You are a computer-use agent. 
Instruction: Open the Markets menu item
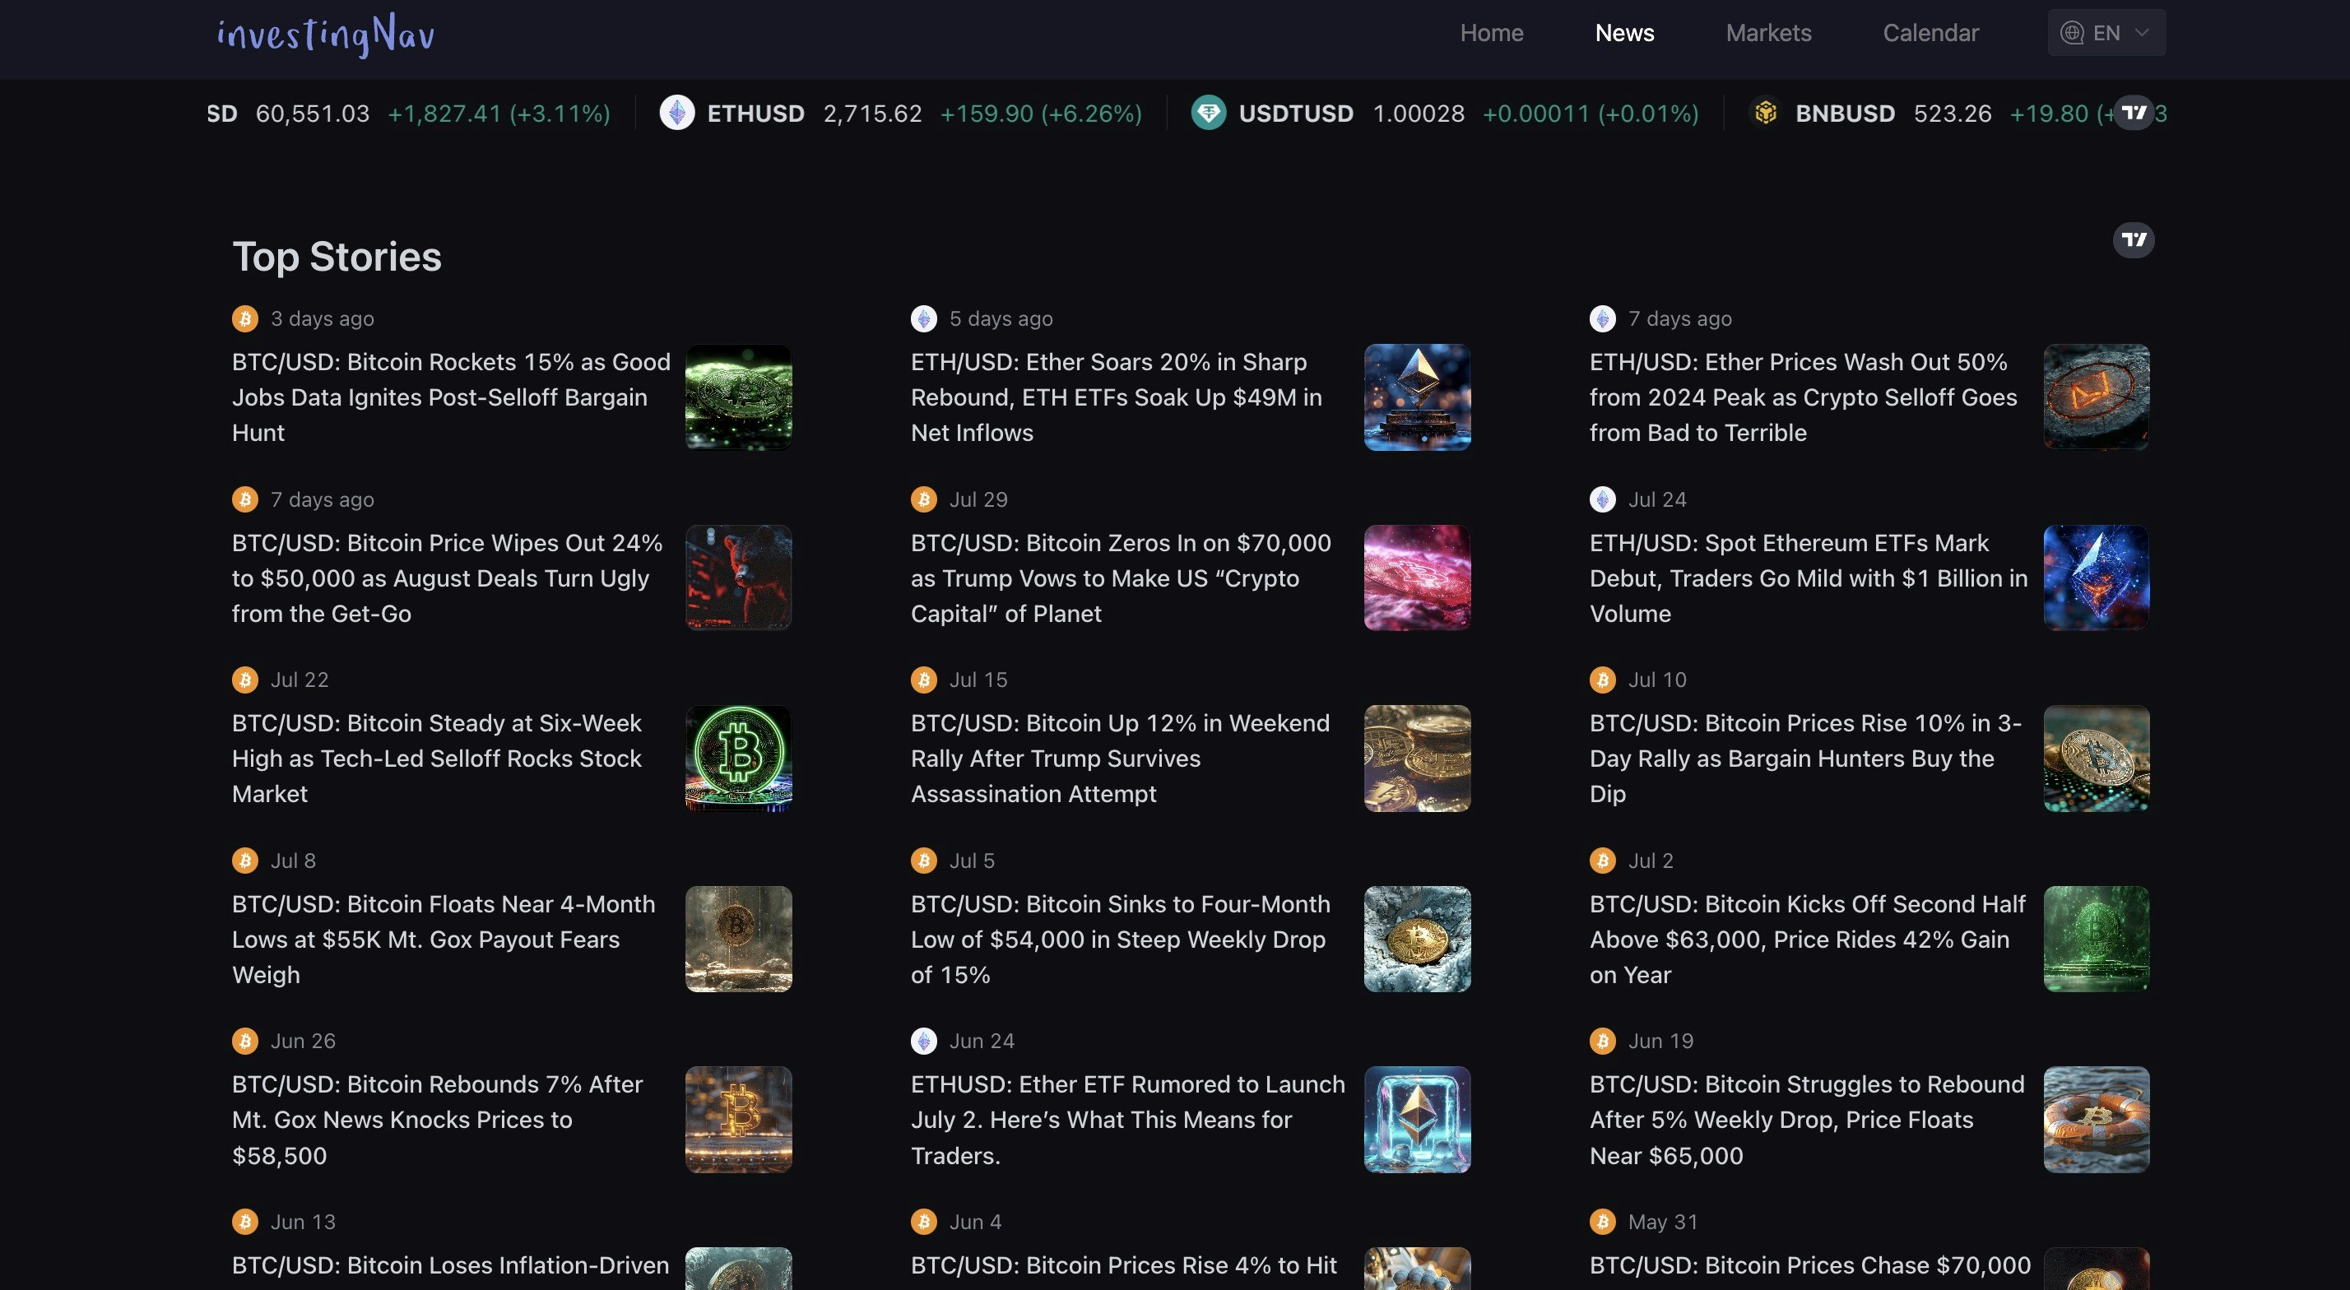click(1768, 33)
